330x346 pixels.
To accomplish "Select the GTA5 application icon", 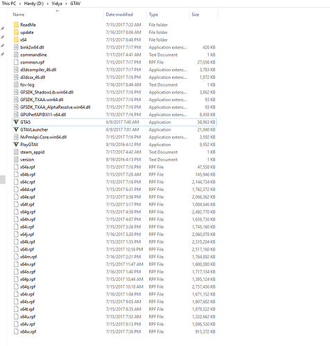I will (16, 122).
